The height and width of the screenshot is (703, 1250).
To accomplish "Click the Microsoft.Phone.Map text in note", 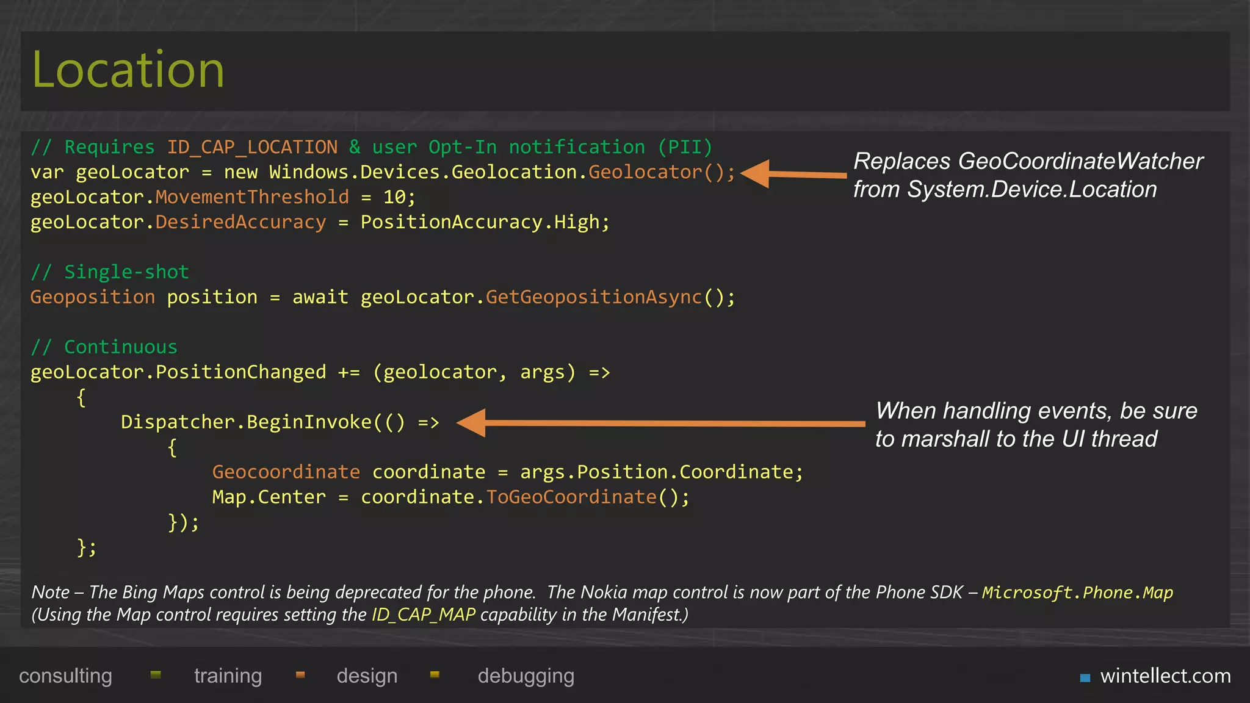I will 1077,593.
